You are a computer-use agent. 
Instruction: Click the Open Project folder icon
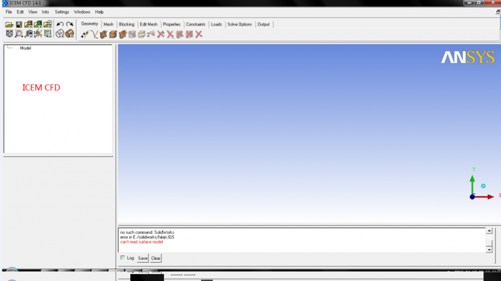coord(9,24)
